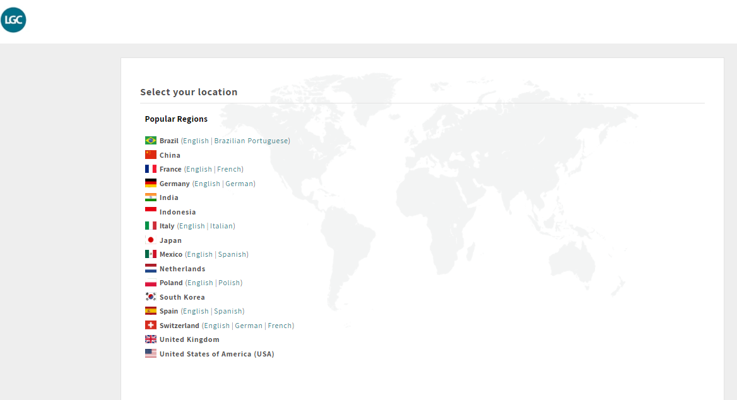
Task: Click the Select your location heading
Action: click(x=189, y=92)
